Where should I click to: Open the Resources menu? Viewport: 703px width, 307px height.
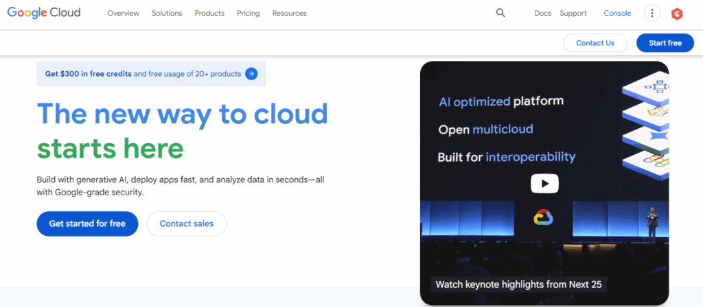[290, 14]
